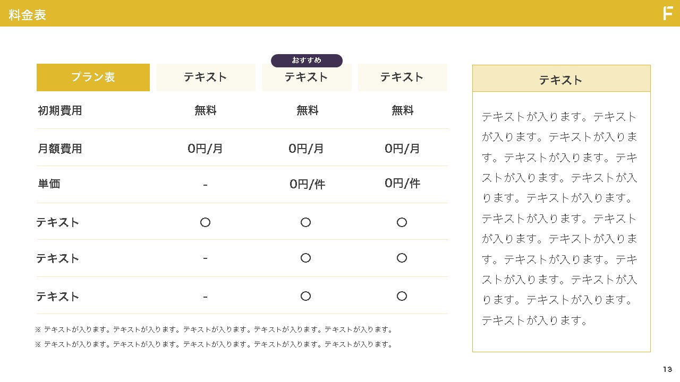Click the dash in the bottom feature row
680x382 pixels.
coord(205,297)
